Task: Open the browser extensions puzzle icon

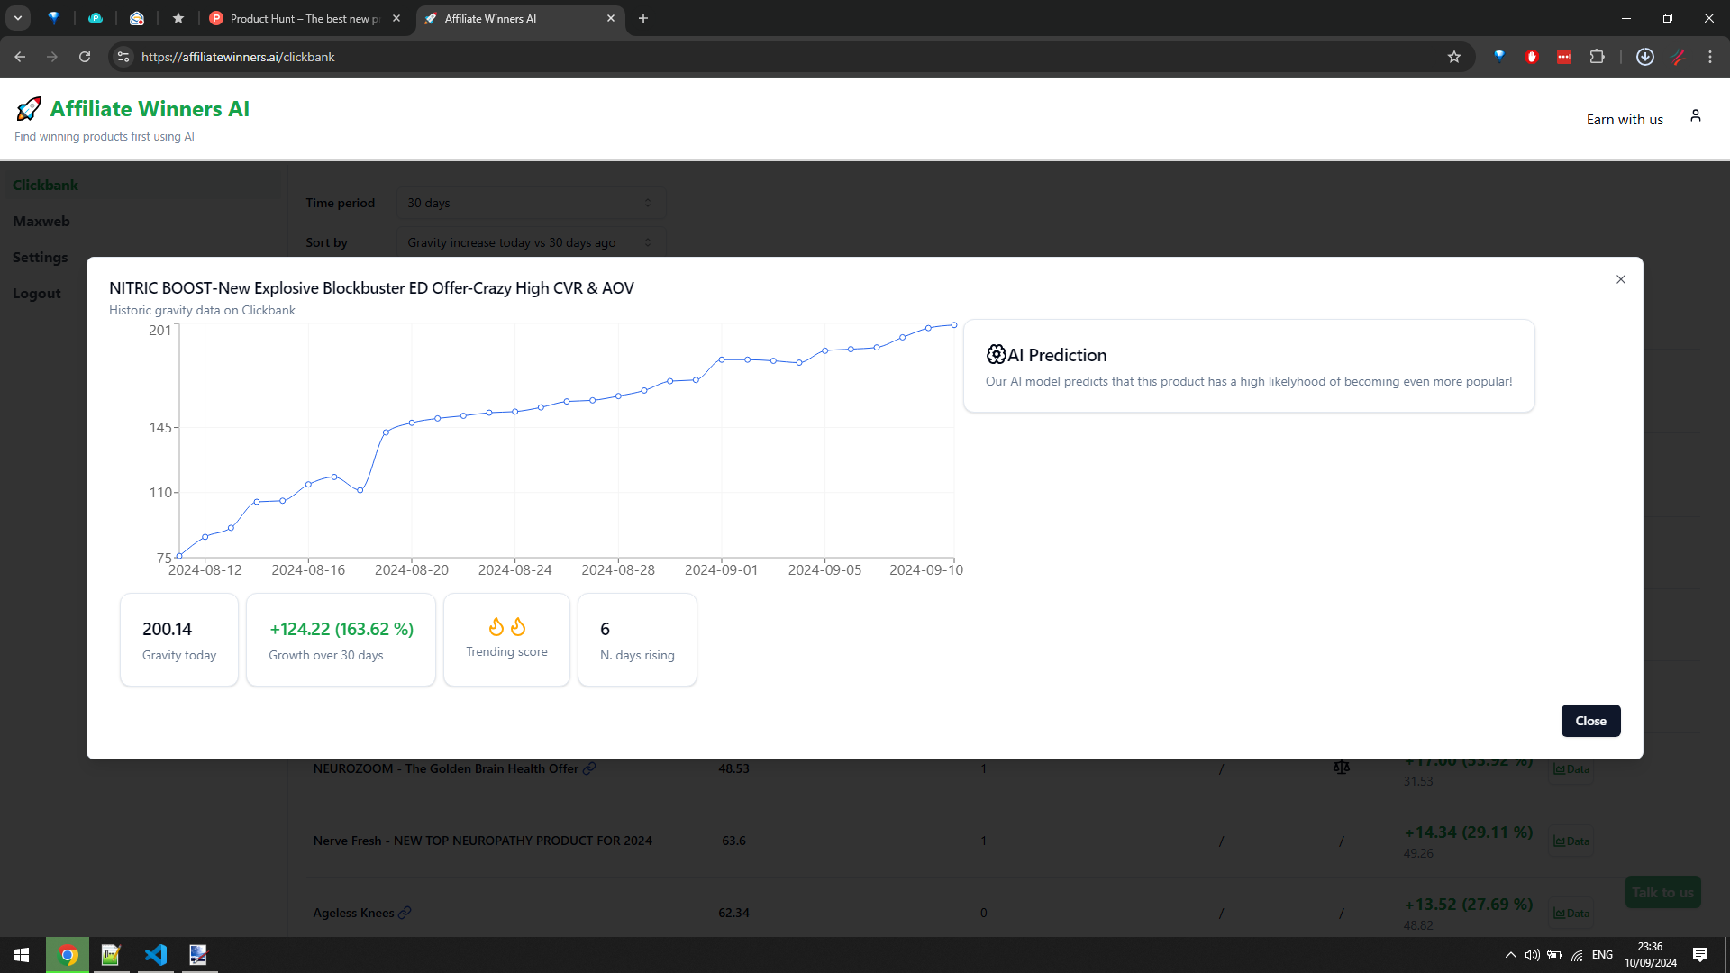Action: pos(1597,57)
